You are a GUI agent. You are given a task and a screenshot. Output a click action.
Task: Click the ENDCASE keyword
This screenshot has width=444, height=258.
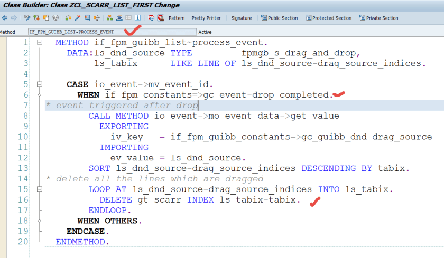pyautogui.click(x=86, y=231)
